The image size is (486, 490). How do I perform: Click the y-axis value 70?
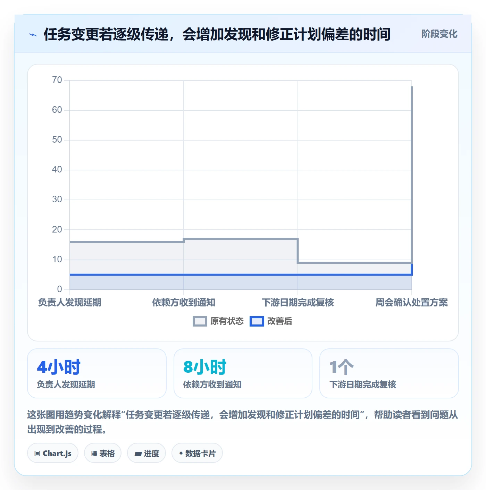tap(57, 80)
